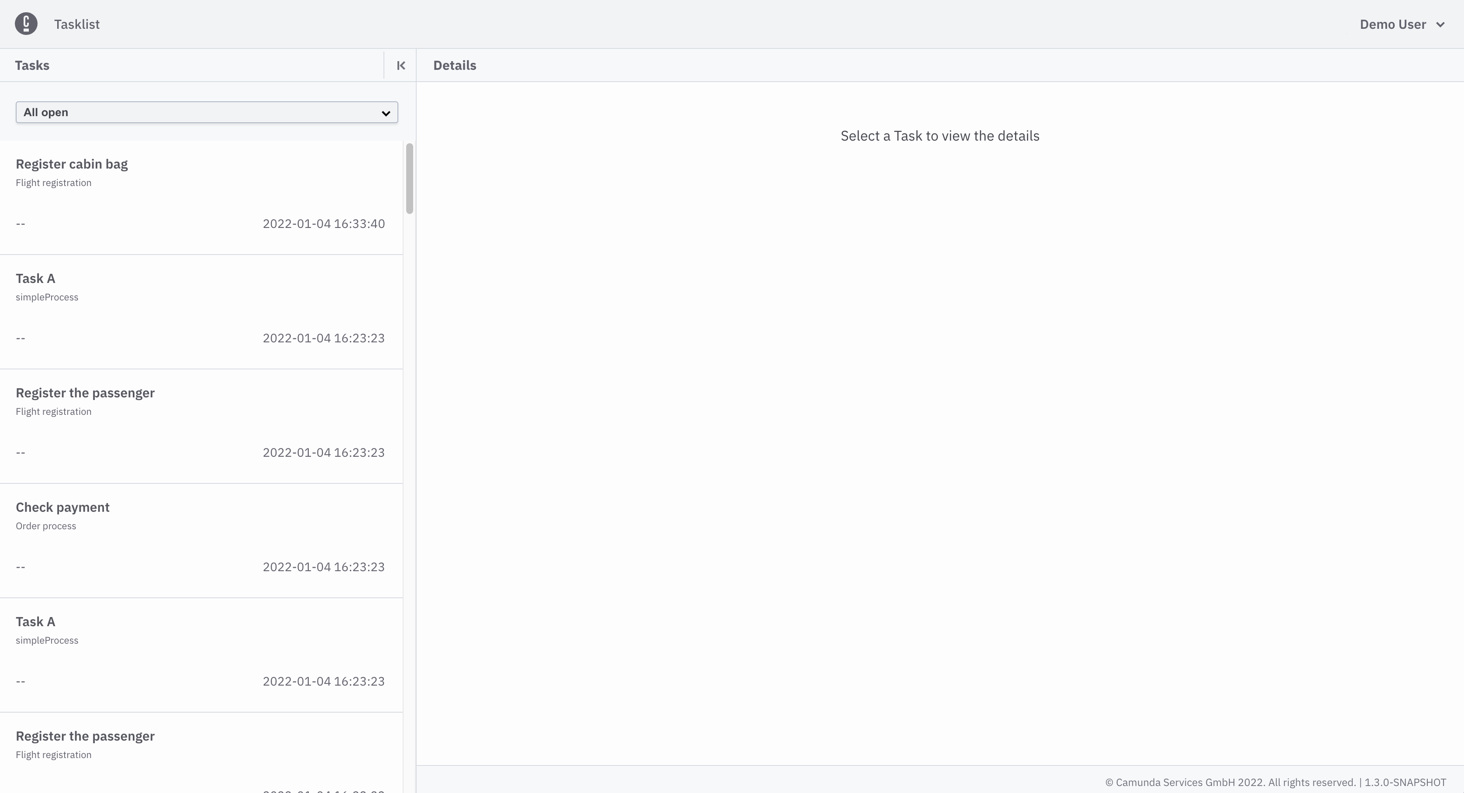Select the Register cabin bag task
1464x793 pixels.
[72, 164]
